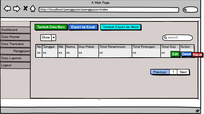
Task: Expand the Data Transaksi menu
Action: pyautogui.click(x=15, y=44)
